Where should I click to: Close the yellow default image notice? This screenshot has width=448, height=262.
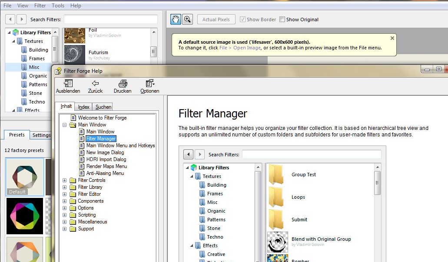[x=392, y=38]
